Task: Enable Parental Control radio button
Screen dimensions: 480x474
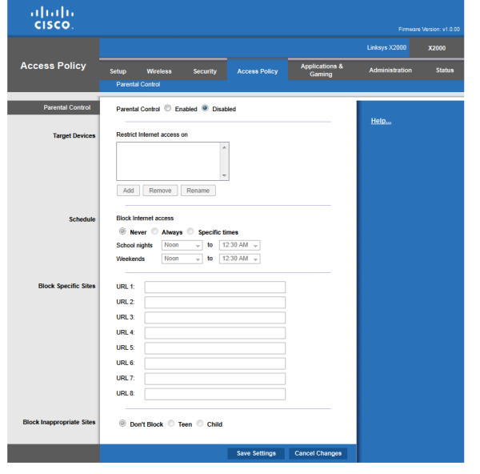Action: click(x=168, y=109)
